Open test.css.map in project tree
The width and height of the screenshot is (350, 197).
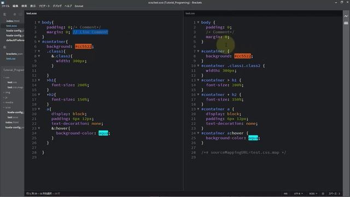(15, 88)
